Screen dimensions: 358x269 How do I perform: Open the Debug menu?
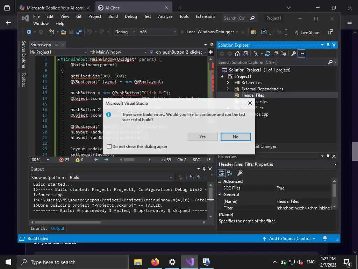tap(131, 16)
